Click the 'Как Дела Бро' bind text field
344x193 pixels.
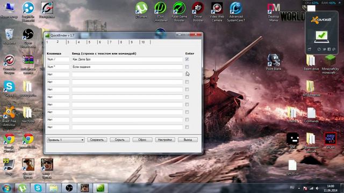pos(127,60)
